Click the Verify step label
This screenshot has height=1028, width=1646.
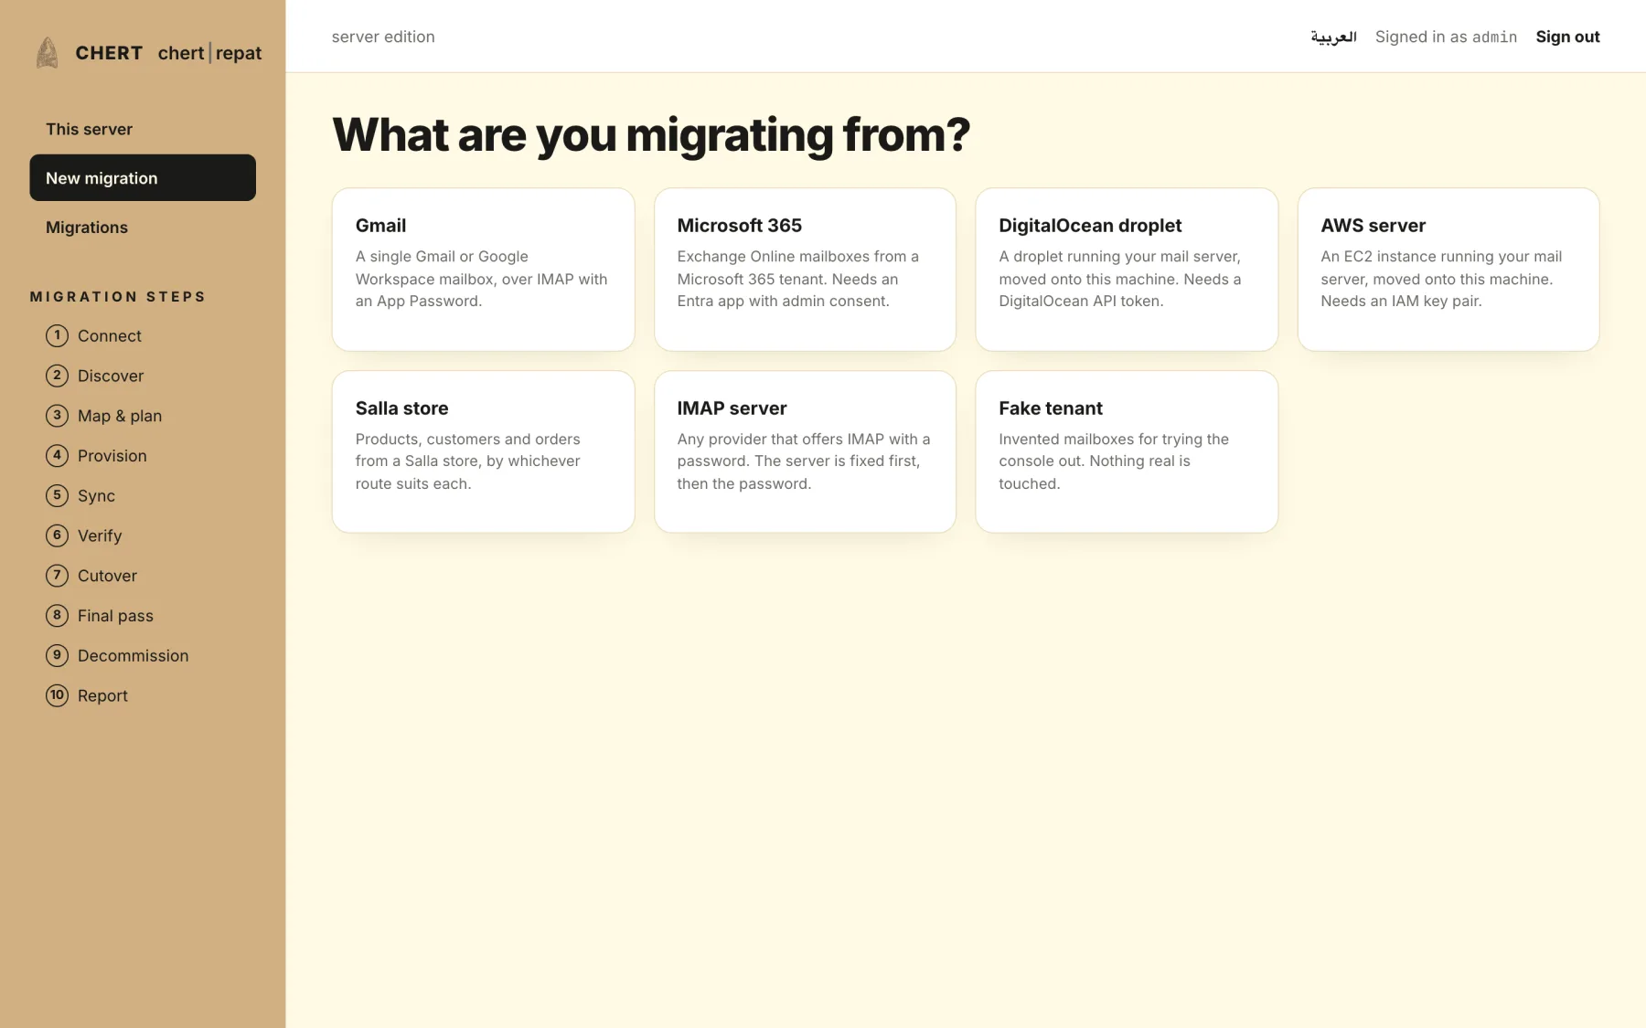point(100,535)
